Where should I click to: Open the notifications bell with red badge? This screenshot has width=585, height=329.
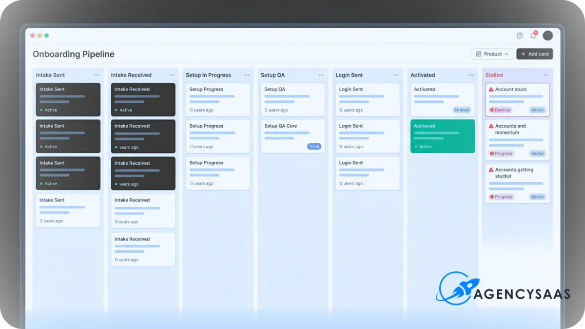(x=533, y=36)
